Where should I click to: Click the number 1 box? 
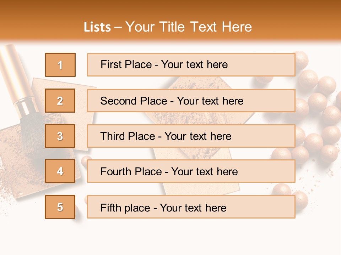60,65
